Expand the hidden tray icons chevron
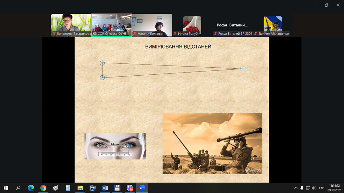344x193 pixels. coord(296,188)
